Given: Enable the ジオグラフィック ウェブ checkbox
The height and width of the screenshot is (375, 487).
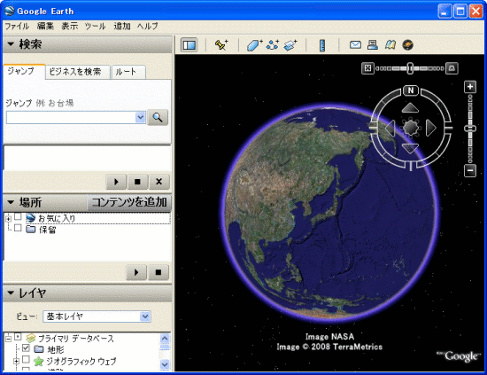Looking at the screenshot, I should (x=26, y=360).
